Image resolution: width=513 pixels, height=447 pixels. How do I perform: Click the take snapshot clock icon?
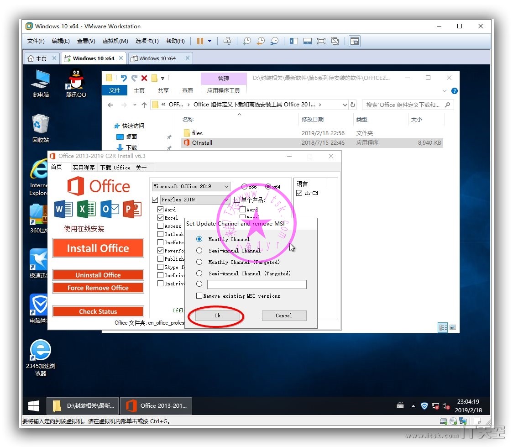tap(247, 41)
